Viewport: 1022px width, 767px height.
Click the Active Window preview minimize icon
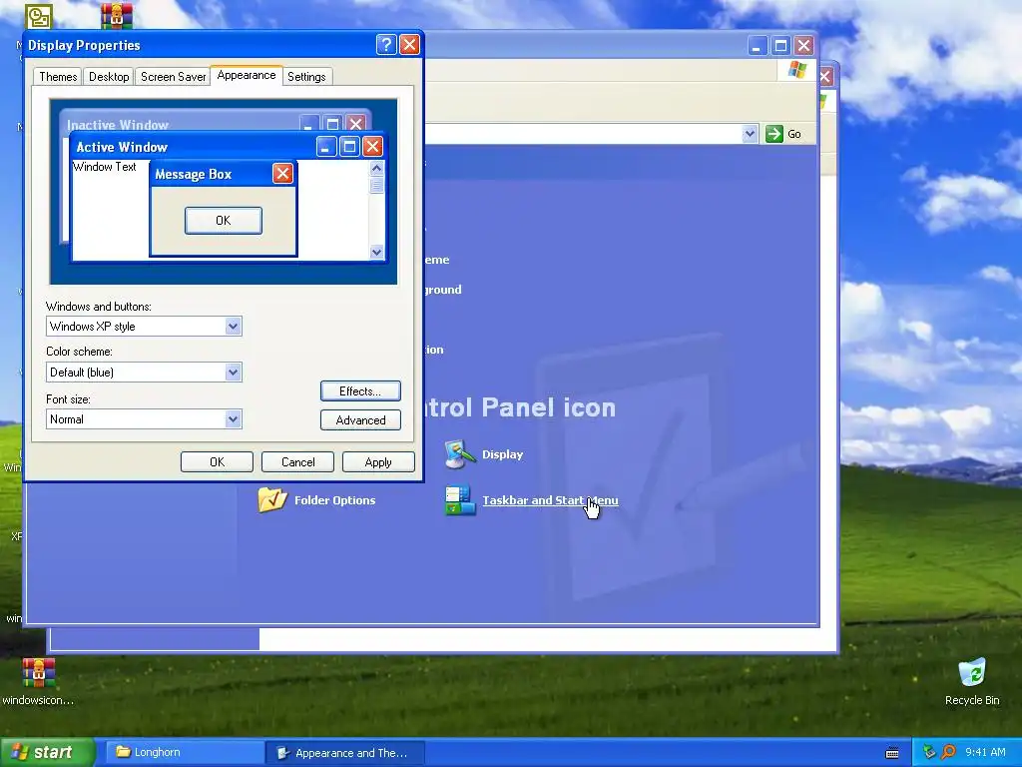pyautogui.click(x=326, y=146)
